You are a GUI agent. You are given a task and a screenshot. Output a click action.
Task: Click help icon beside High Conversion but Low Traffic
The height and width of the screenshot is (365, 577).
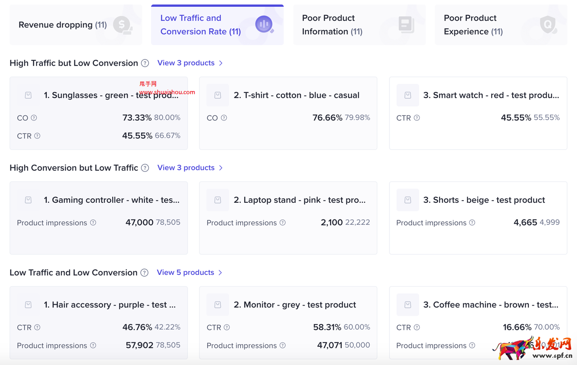[145, 168]
